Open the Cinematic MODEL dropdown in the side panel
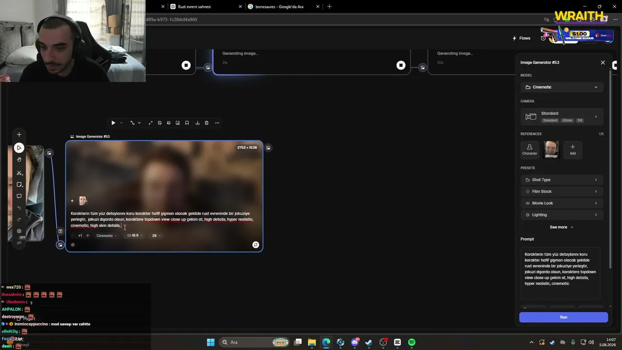 pyautogui.click(x=562, y=87)
